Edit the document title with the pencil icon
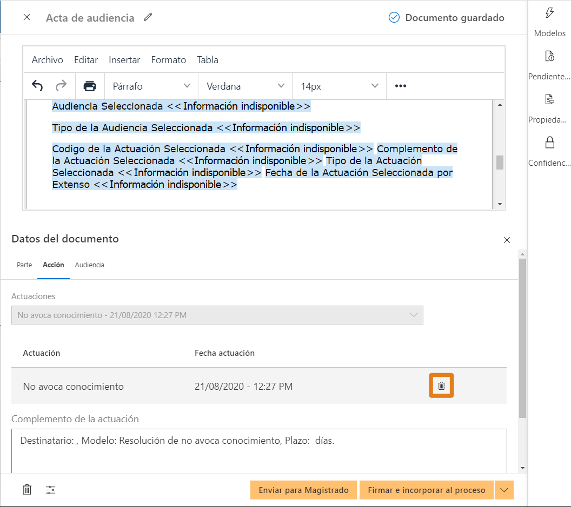This screenshot has width=571, height=507. tap(148, 17)
